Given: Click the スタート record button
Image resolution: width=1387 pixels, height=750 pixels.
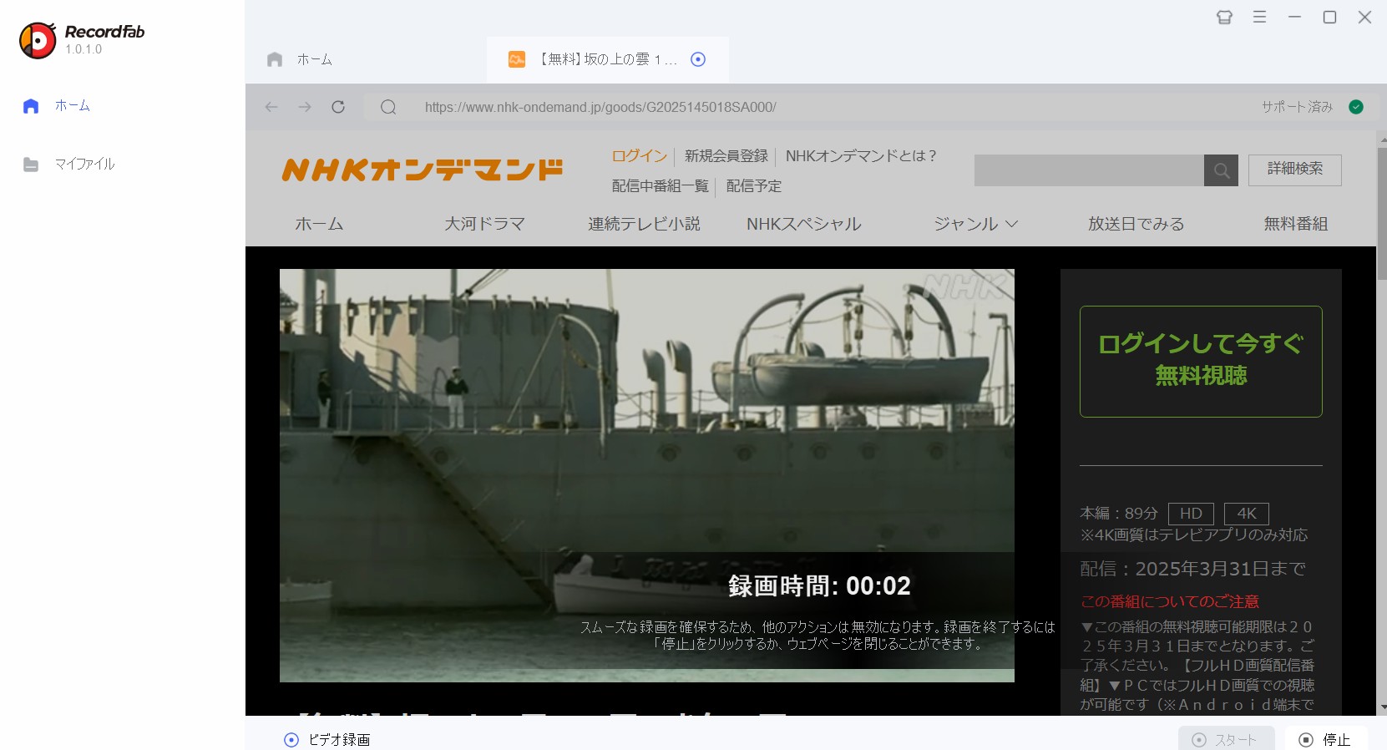Looking at the screenshot, I should click(x=1226, y=739).
